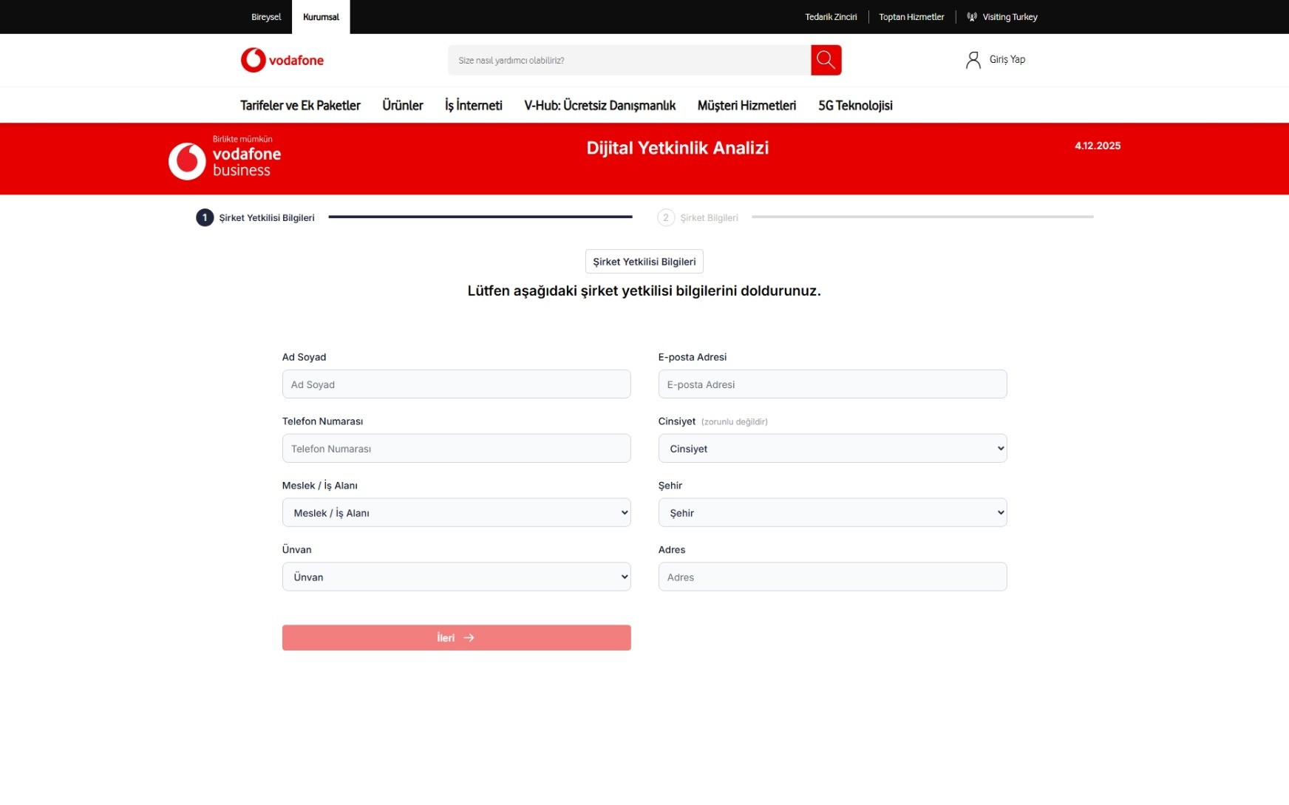This screenshot has width=1289, height=805.
Task: Switch to the Bireysel tab
Action: [266, 17]
